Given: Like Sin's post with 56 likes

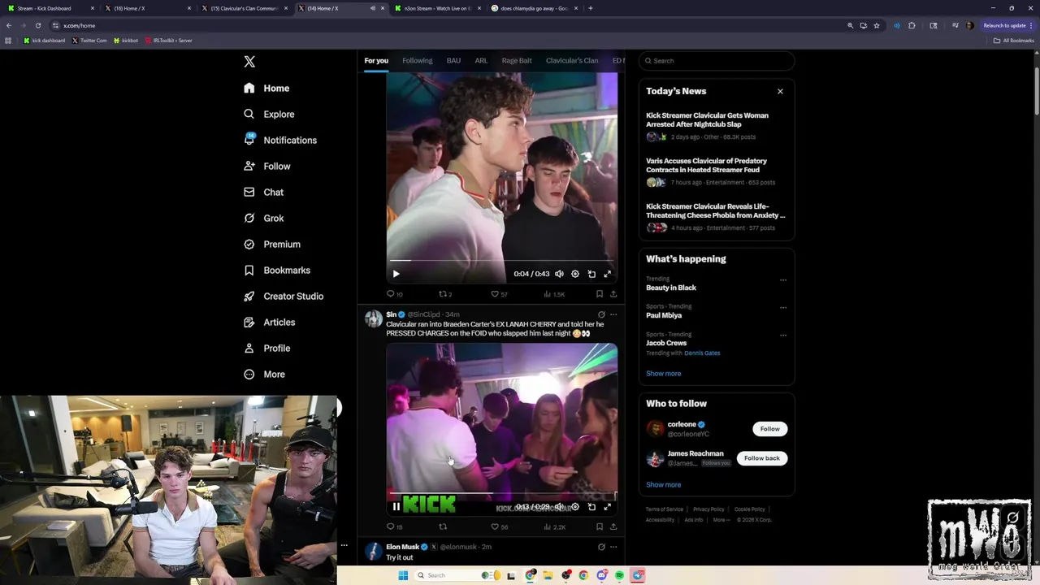Looking at the screenshot, I should pos(499,526).
